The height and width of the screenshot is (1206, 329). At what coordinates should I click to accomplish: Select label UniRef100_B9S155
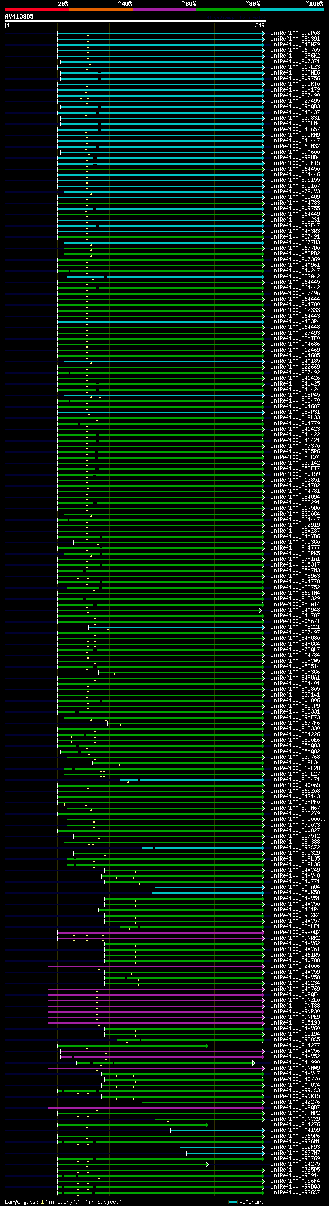point(295,180)
